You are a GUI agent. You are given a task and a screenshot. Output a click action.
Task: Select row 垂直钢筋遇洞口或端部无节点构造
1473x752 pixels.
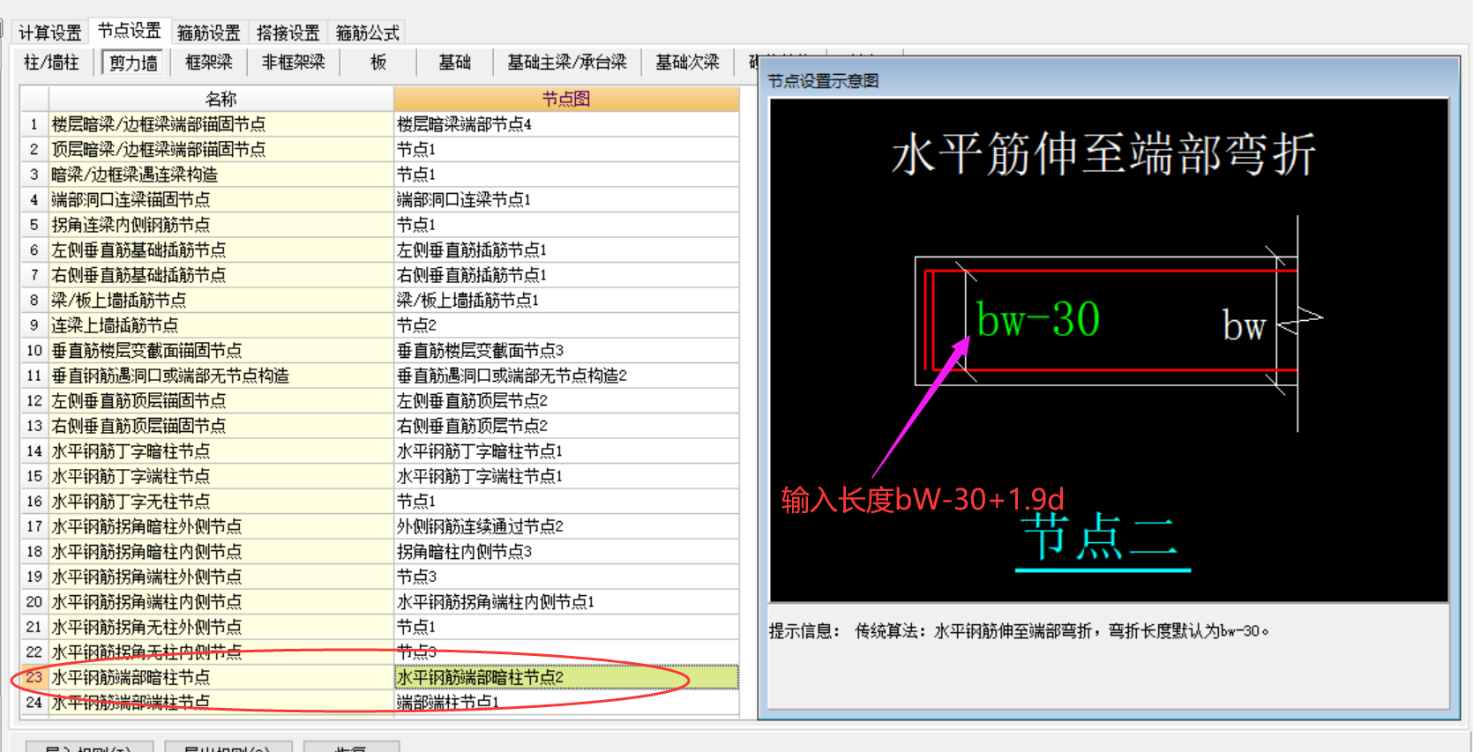221,376
